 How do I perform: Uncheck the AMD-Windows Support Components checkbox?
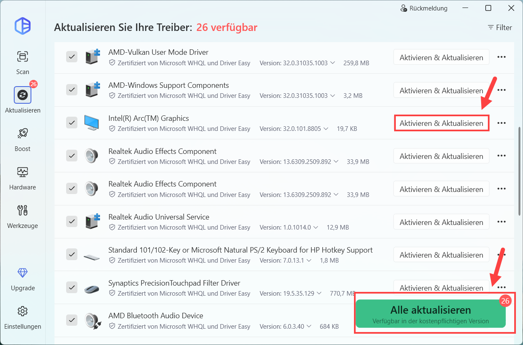coord(72,89)
